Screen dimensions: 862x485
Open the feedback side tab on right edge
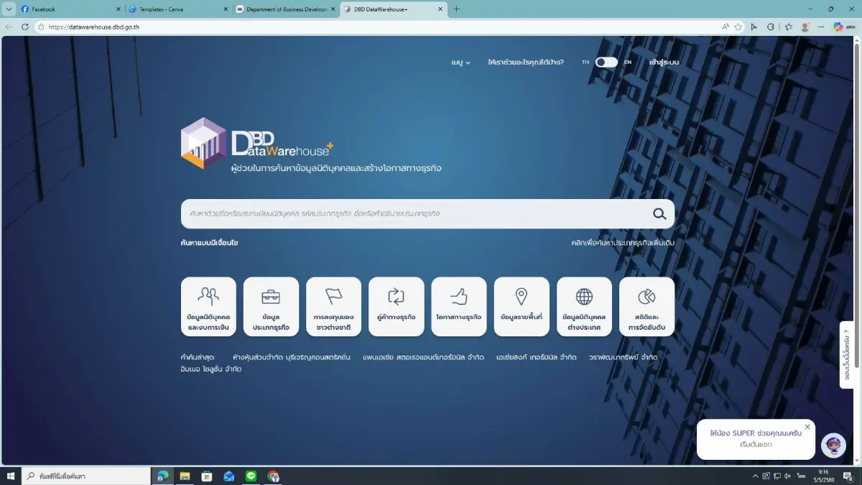[846, 354]
